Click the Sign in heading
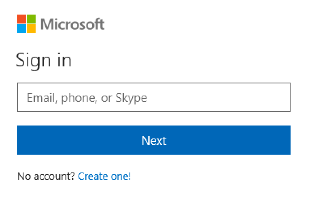Viewport: 310px width, 200px height. click(44, 60)
